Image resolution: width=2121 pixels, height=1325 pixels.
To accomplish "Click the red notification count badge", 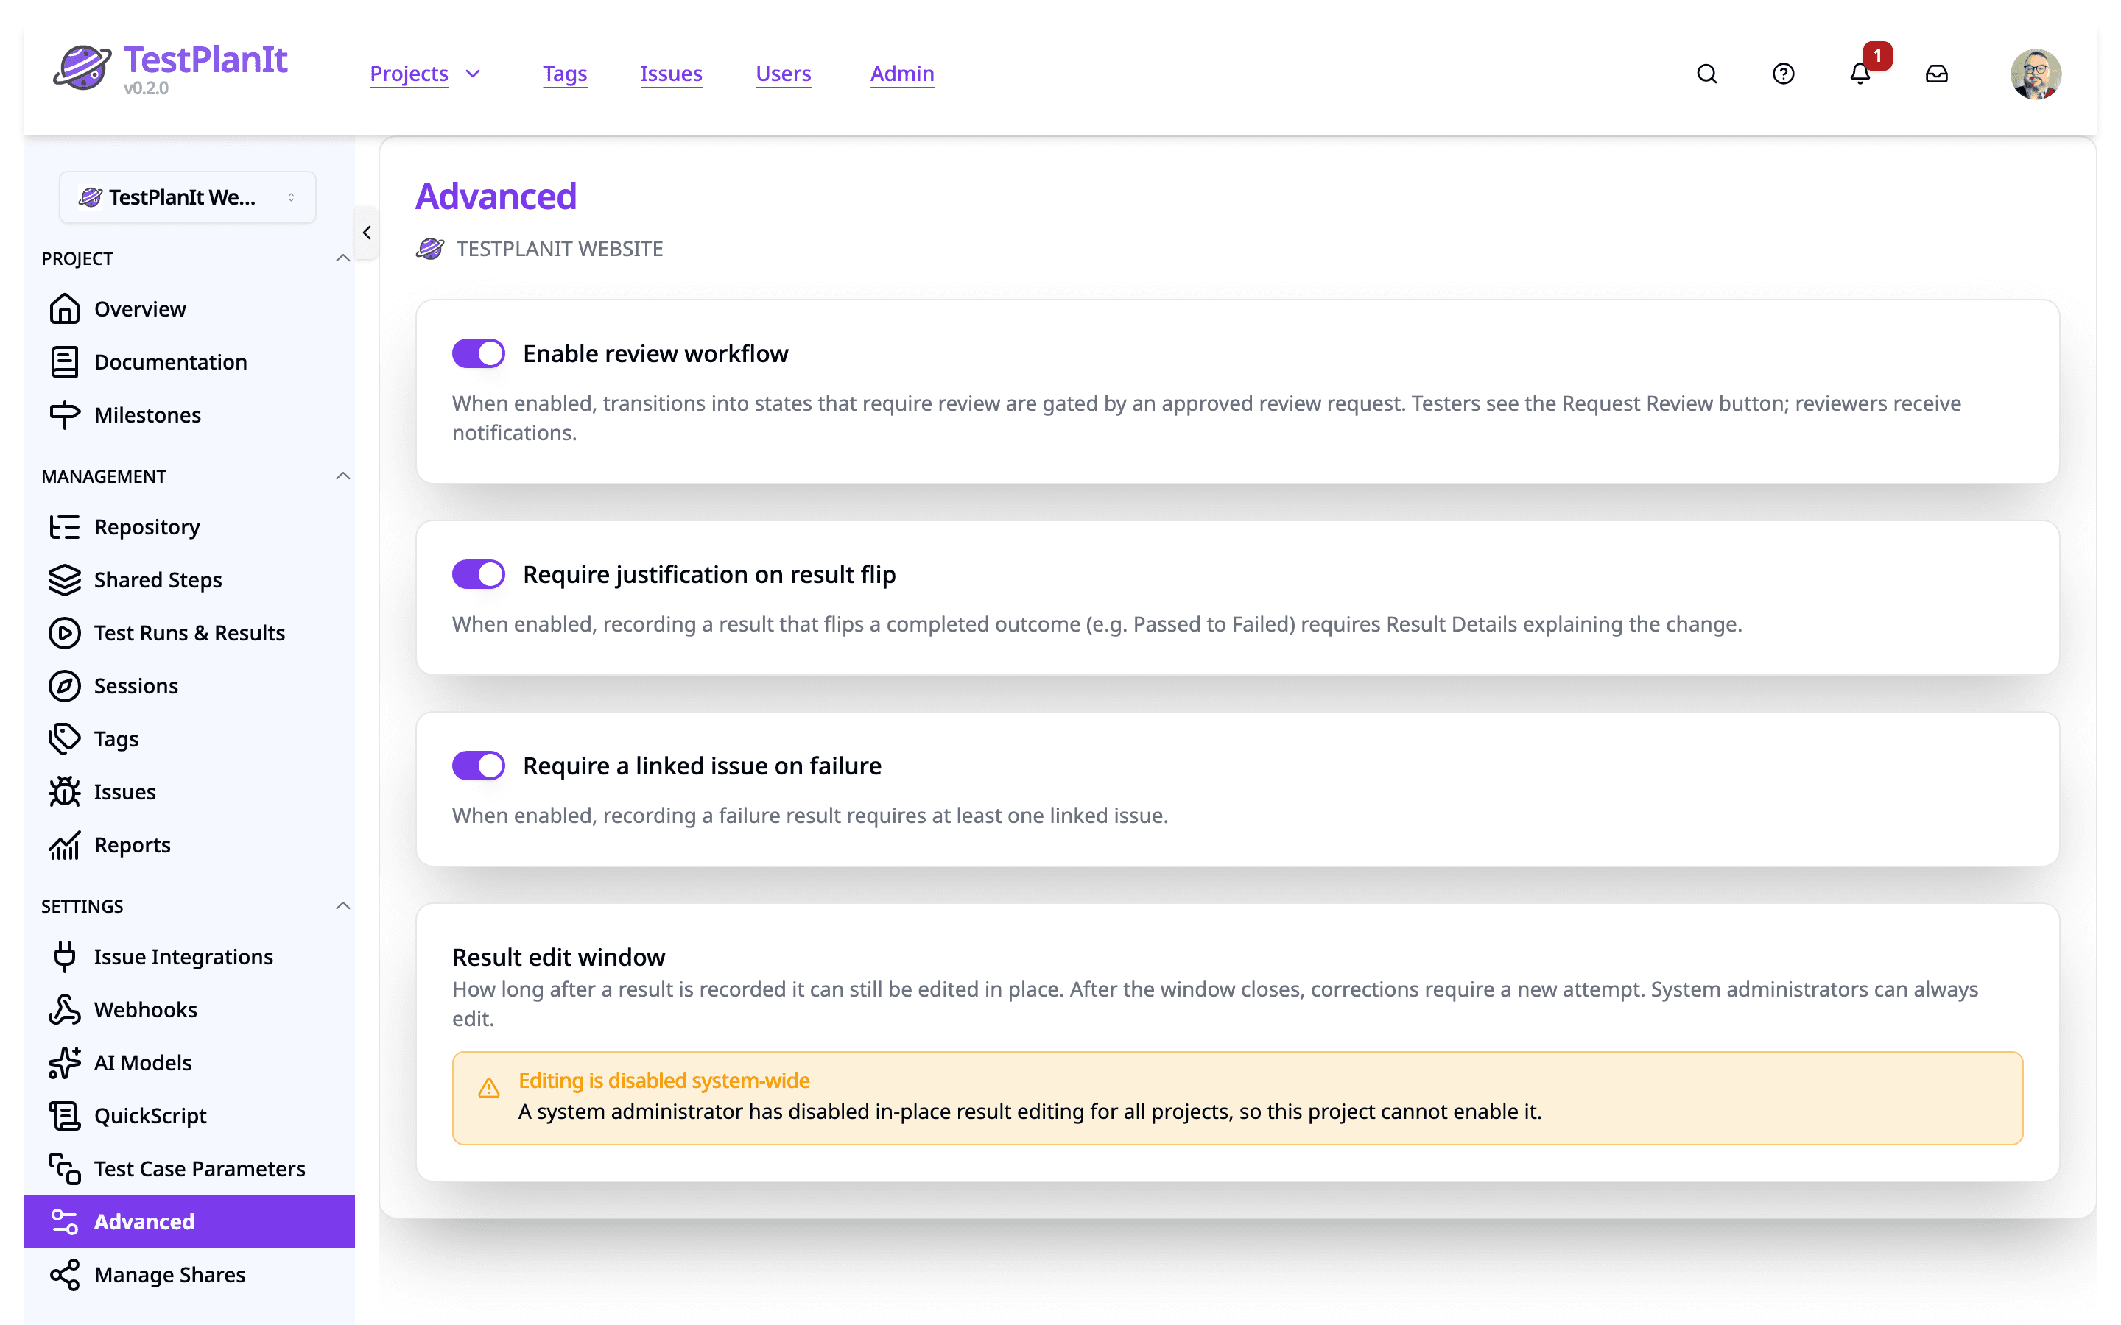I will tap(1877, 55).
